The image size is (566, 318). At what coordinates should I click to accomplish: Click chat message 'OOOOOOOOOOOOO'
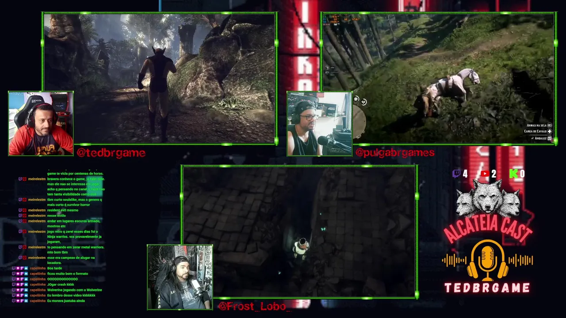[62, 279]
